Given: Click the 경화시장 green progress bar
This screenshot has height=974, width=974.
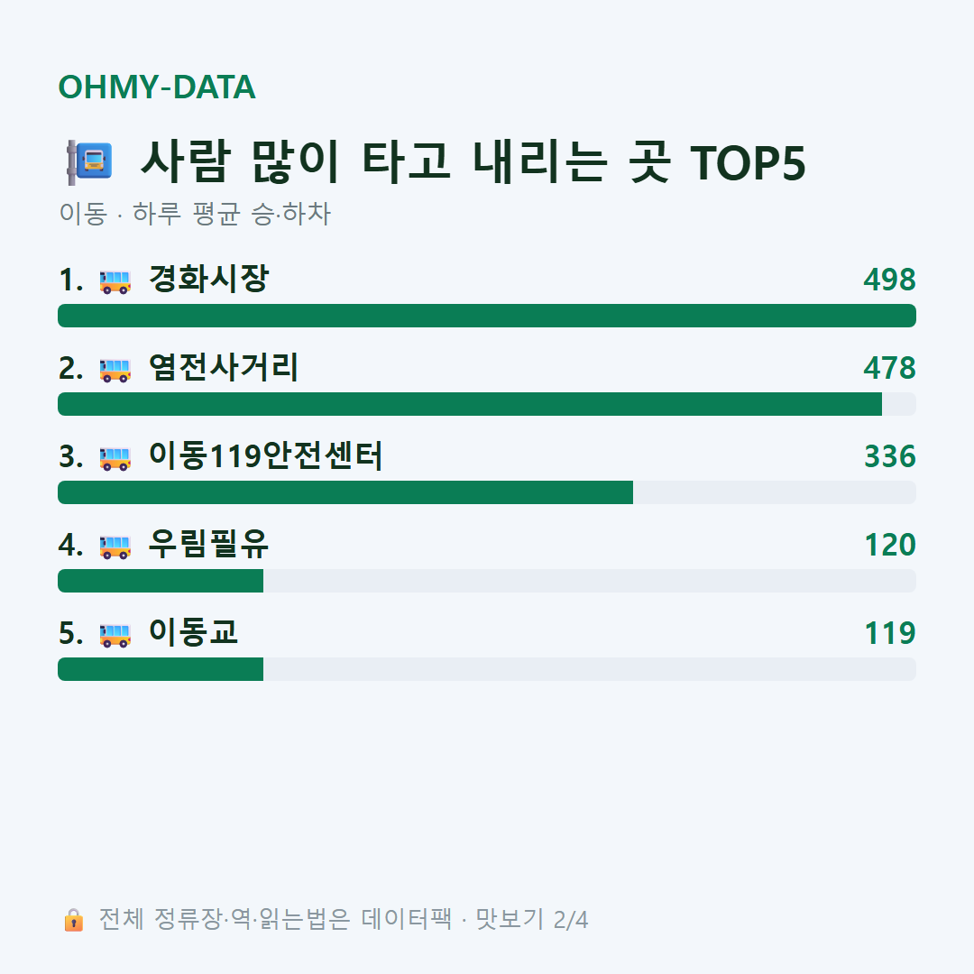Looking at the screenshot, I should pyautogui.click(x=487, y=316).
